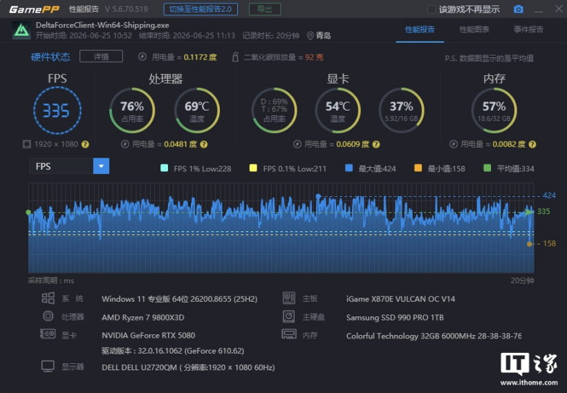Click the CPU 69℃ temperature gauge
The width and height of the screenshot is (567, 393).
(197, 111)
